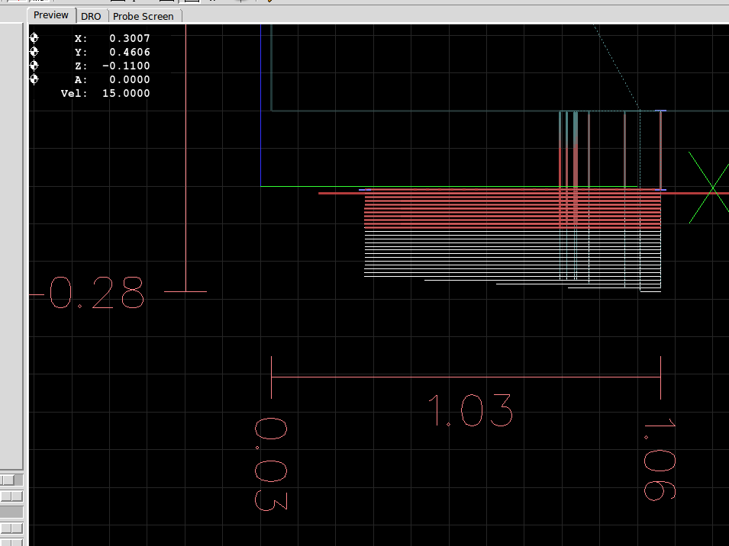Image resolution: width=729 pixels, height=546 pixels.
Task: Click the Y axis homed icon
Action: click(x=34, y=52)
